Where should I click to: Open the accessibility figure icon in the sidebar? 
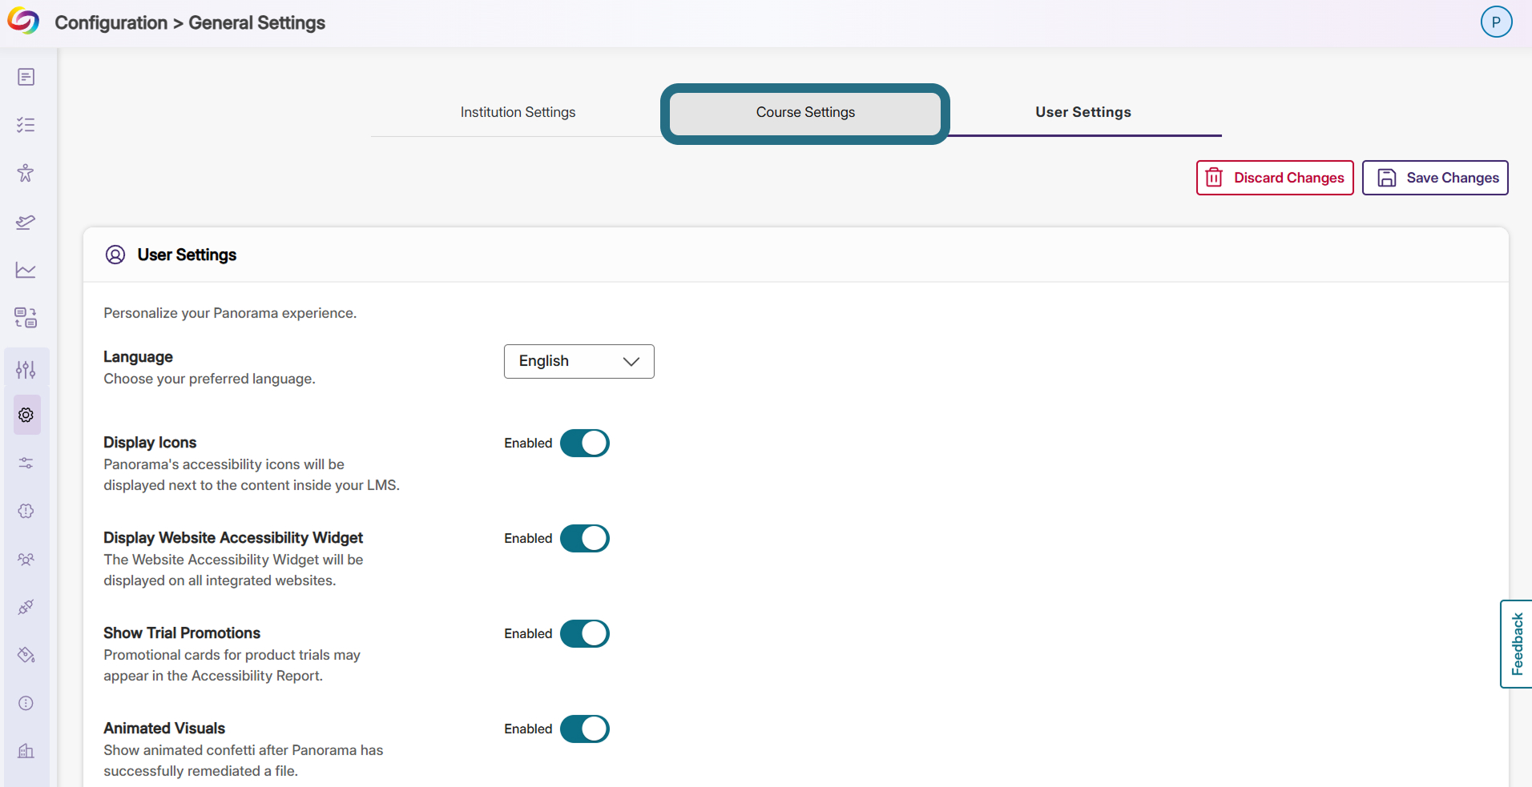26,173
